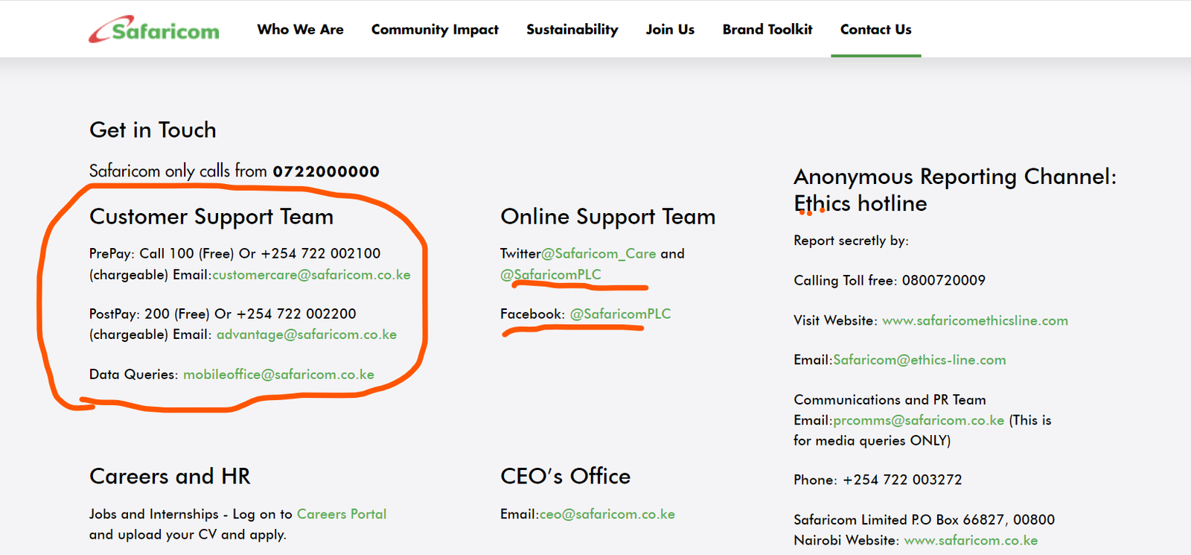Click the Customer Support Team heading
The width and height of the screenshot is (1191, 555).
pyautogui.click(x=211, y=217)
